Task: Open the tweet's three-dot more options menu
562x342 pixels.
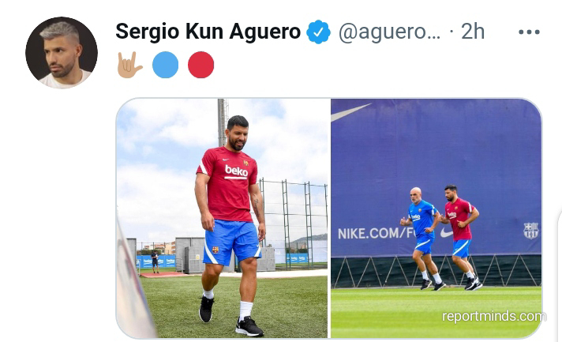Action: tap(529, 32)
